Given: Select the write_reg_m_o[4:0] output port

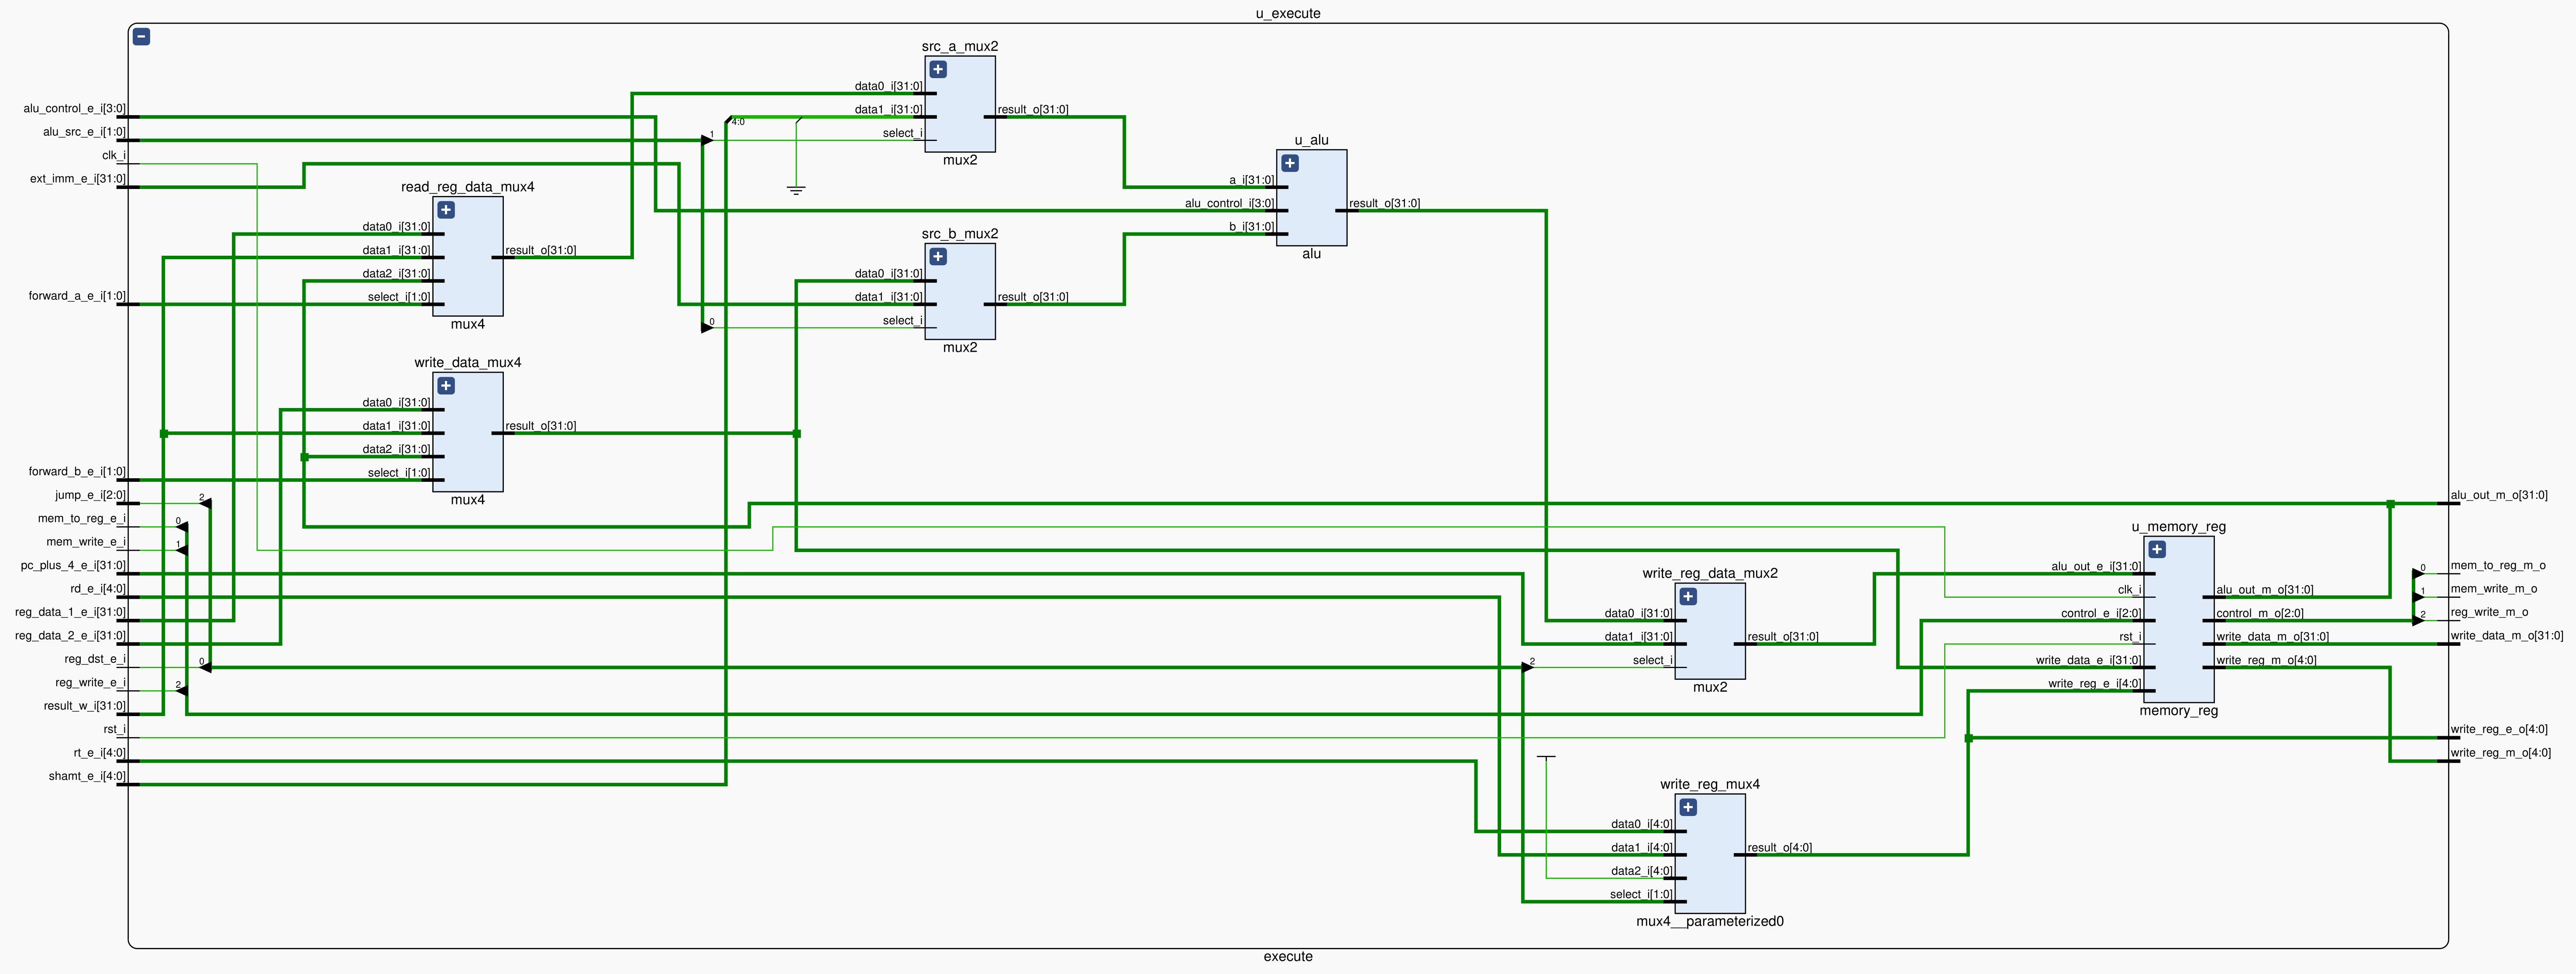Looking at the screenshot, I should (2499, 753).
